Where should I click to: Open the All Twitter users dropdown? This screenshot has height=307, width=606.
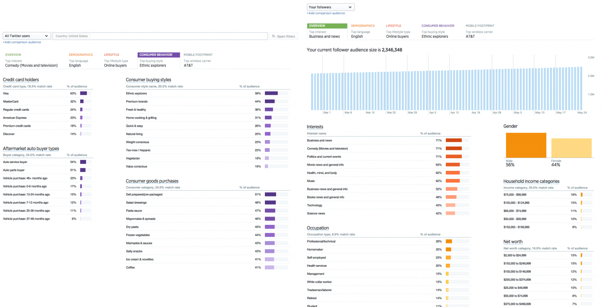point(27,36)
